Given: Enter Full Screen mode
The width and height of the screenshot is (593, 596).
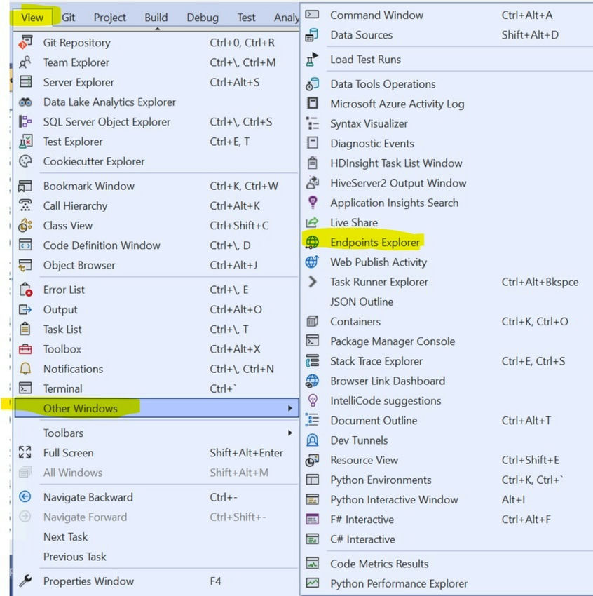Looking at the screenshot, I should click(x=69, y=453).
